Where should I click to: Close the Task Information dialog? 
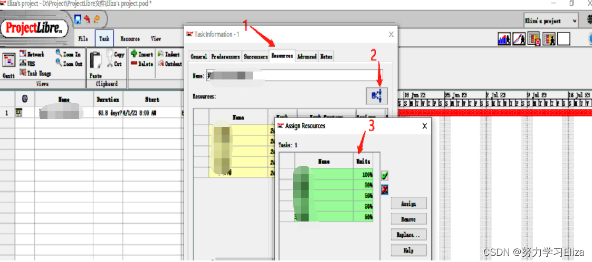click(391, 34)
